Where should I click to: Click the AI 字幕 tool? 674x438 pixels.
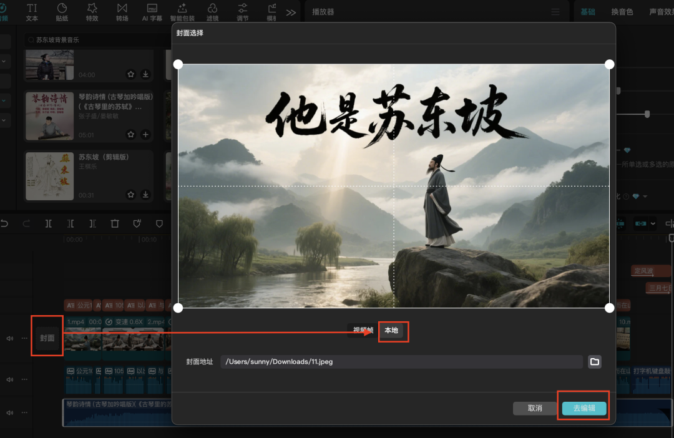pos(152,12)
